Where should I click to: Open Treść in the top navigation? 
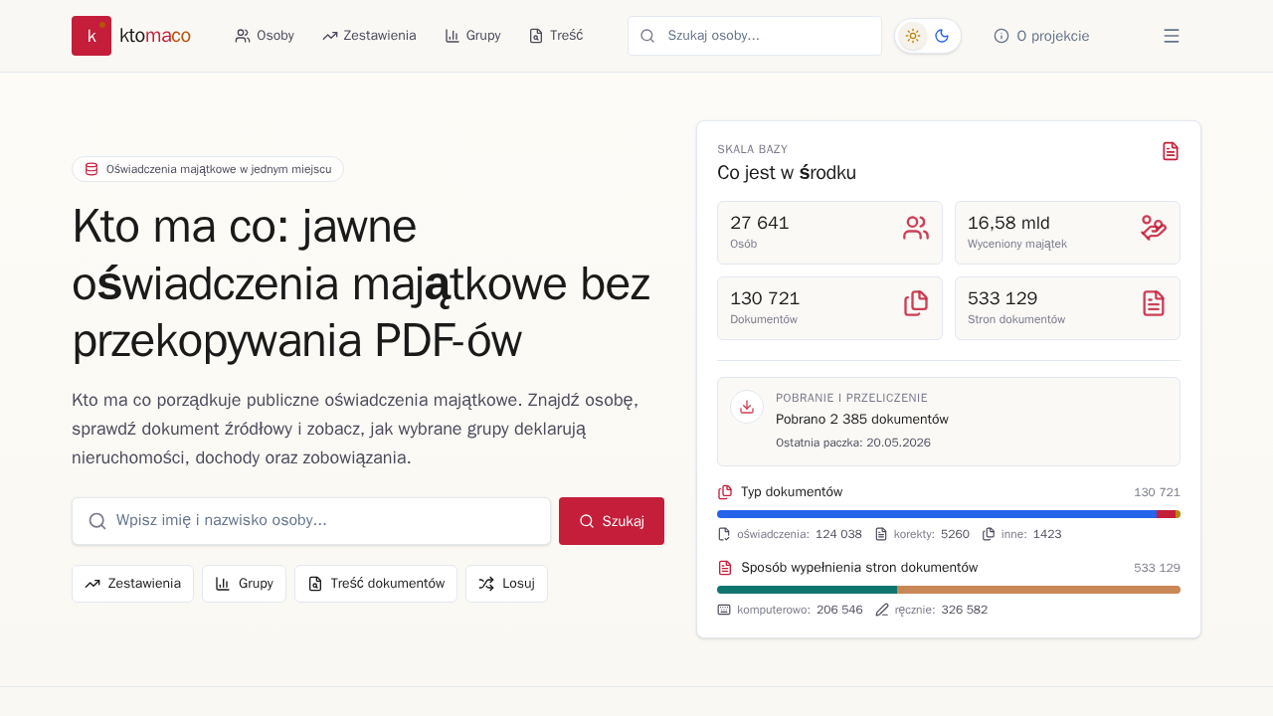(x=556, y=36)
